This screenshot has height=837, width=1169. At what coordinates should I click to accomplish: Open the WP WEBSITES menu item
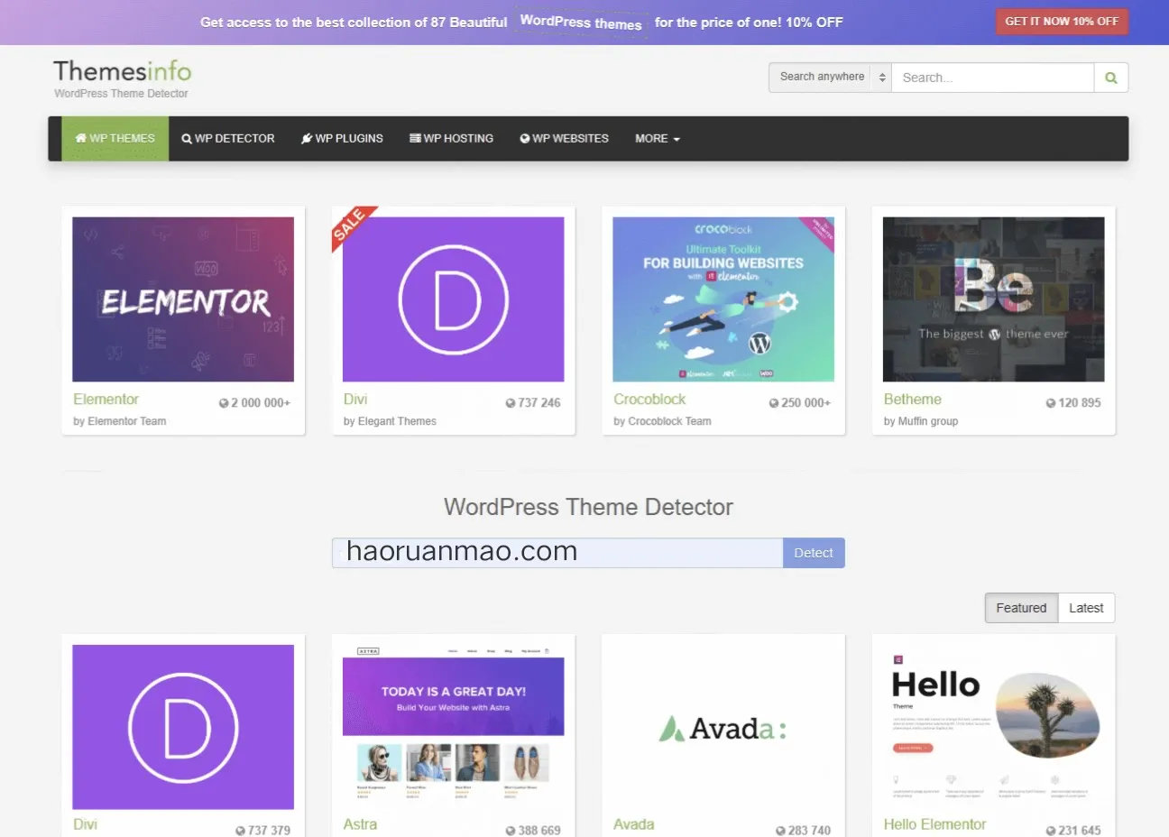pyautogui.click(x=564, y=139)
